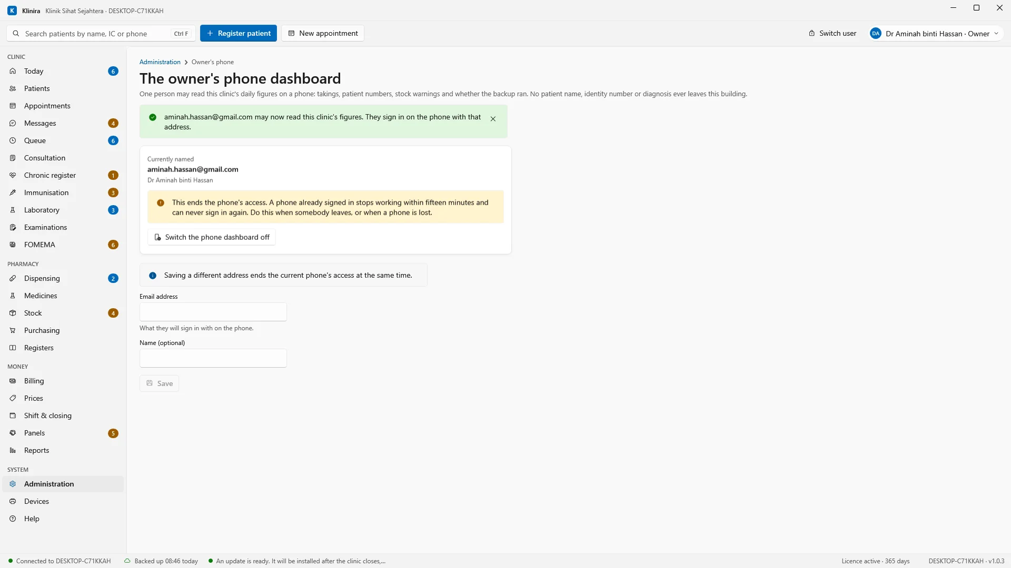Open Stock box icon
Image resolution: width=1011 pixels, height=568 pixels.
(x=13, y=313)
